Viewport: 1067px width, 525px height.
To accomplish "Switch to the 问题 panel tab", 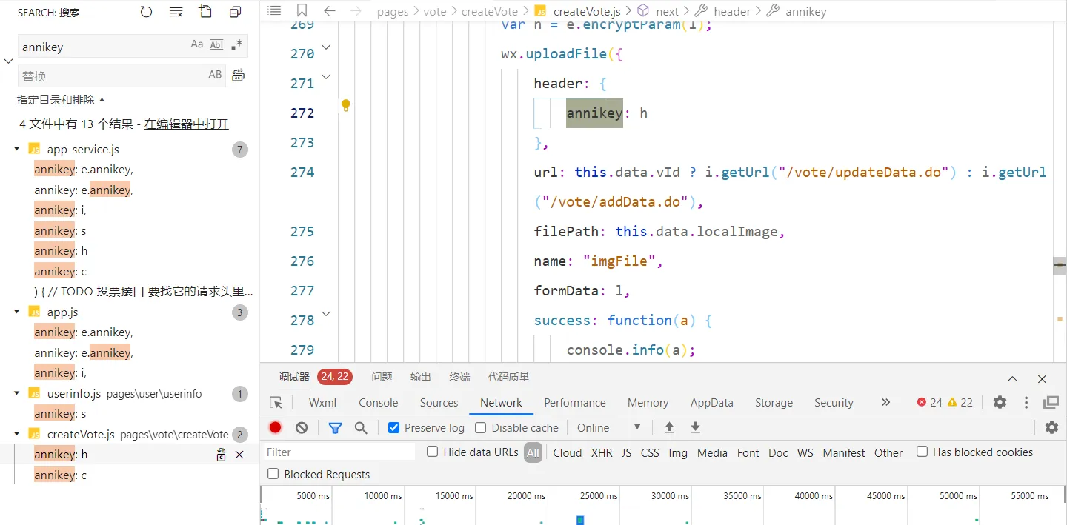I will pos(382,377).
